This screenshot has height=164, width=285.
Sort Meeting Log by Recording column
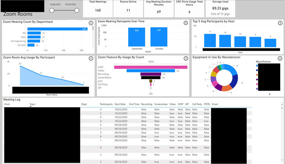[147, 104]
